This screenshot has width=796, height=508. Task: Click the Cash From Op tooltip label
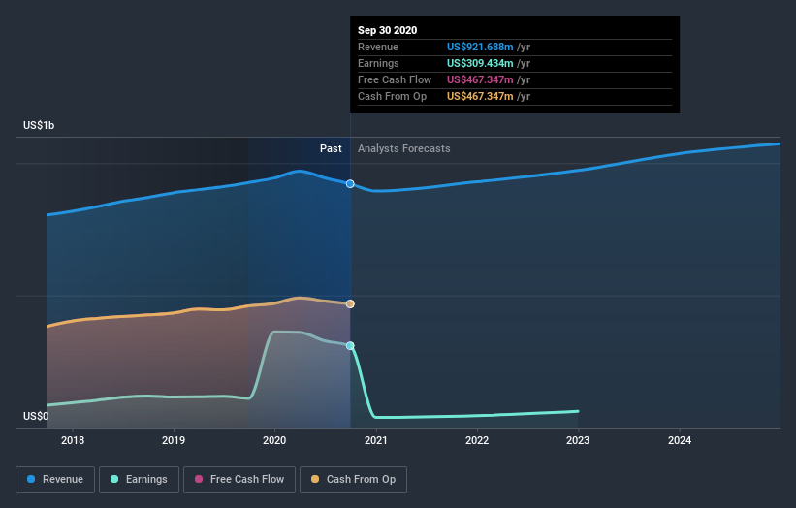(392, 96)
